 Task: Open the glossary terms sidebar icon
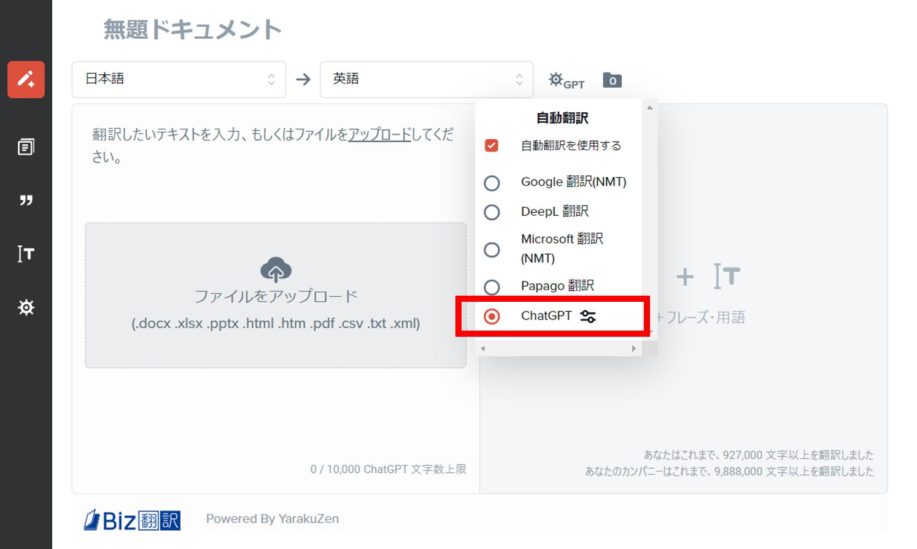[x=26, y=253]
